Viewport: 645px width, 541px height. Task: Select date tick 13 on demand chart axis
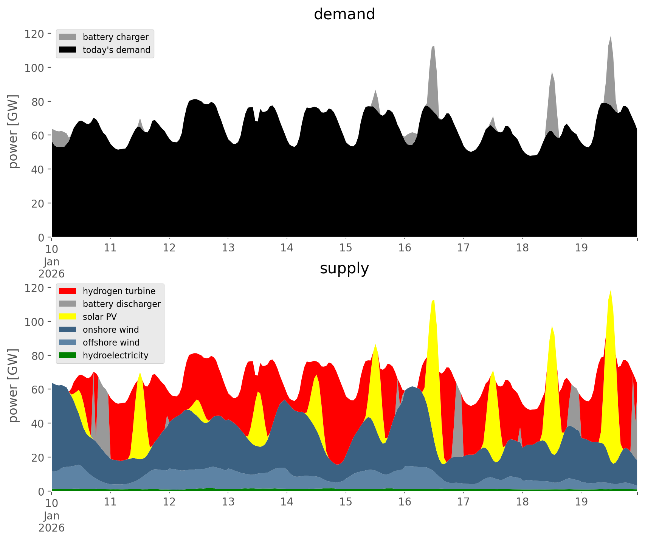pyautogui.click(x=228, y=248)
